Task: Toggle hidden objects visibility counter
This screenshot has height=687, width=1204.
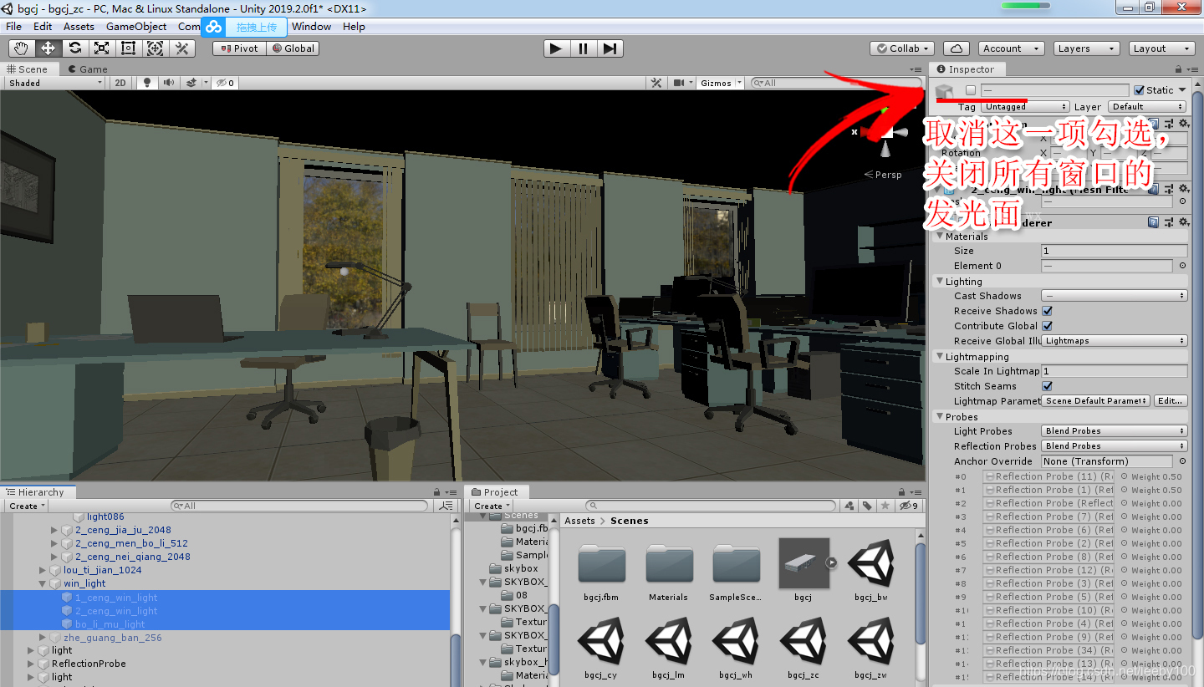Action: 225,83
